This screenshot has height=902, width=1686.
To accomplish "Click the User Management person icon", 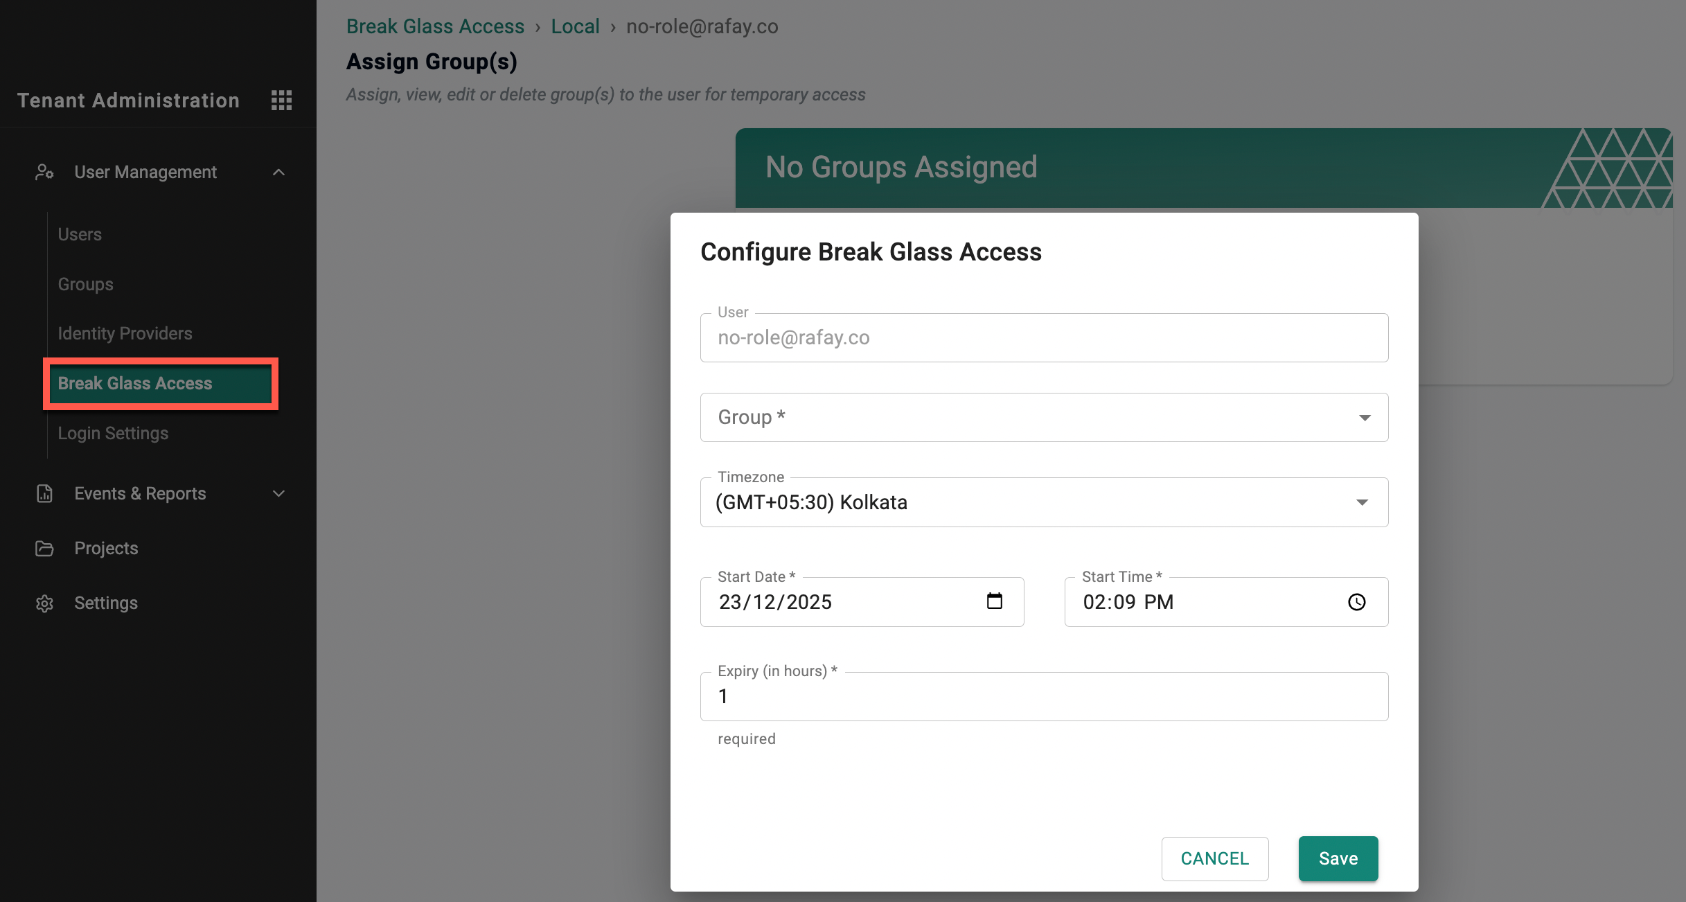I will tap(44, 172).
